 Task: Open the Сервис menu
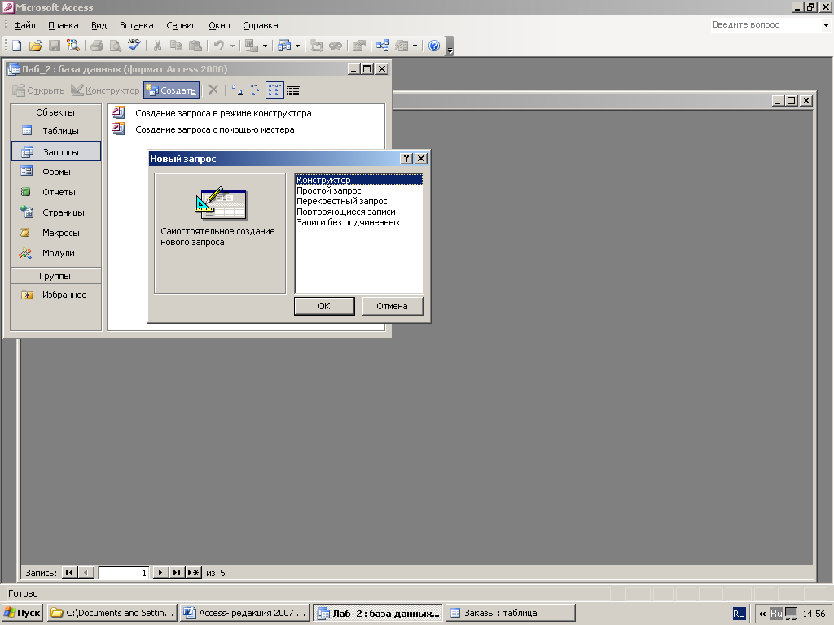pyautogui.click(x=181, y=25)
